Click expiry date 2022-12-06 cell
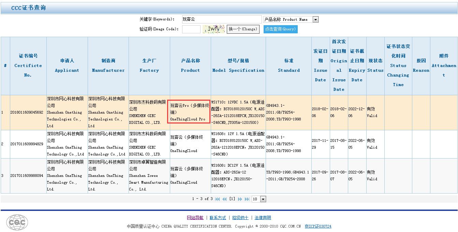Viewport: 458px width, 232px height. click(x=357, y=112)
